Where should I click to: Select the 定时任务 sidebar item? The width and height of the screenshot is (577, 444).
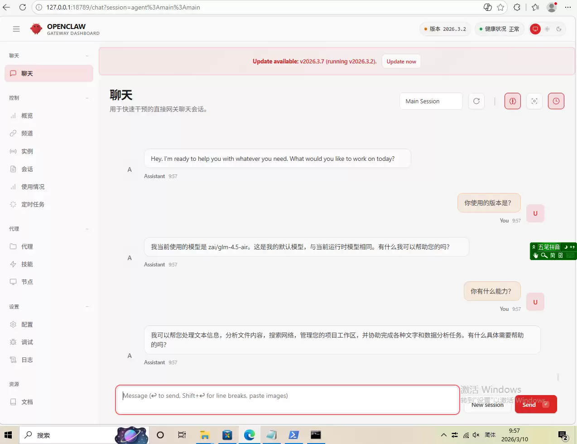point(33,204)
